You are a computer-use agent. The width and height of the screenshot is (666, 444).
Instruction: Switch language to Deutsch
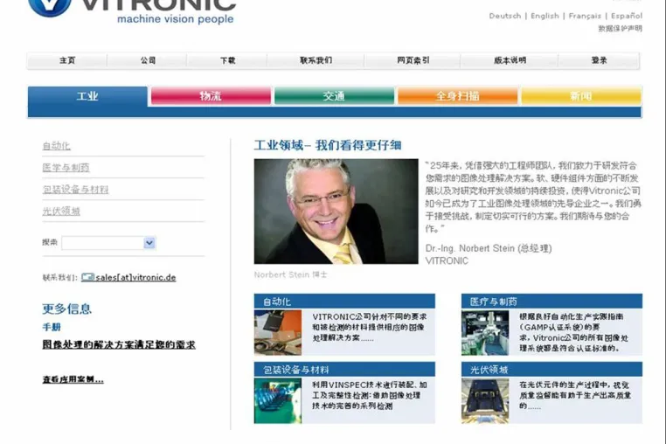(504, 16)
